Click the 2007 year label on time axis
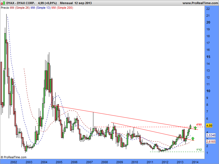 (x=90, y=162)
